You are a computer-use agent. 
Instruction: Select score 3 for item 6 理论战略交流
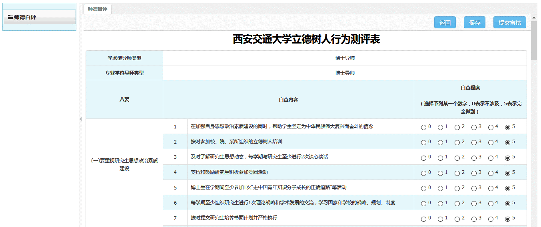tap(474, 204)
